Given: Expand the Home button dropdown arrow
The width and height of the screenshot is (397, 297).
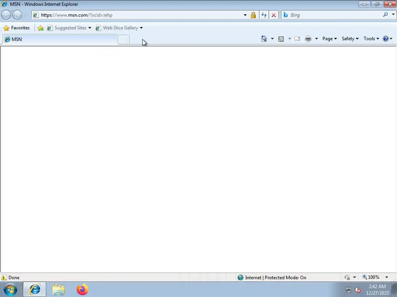Looking at the screenshot, I should (272, 39).
